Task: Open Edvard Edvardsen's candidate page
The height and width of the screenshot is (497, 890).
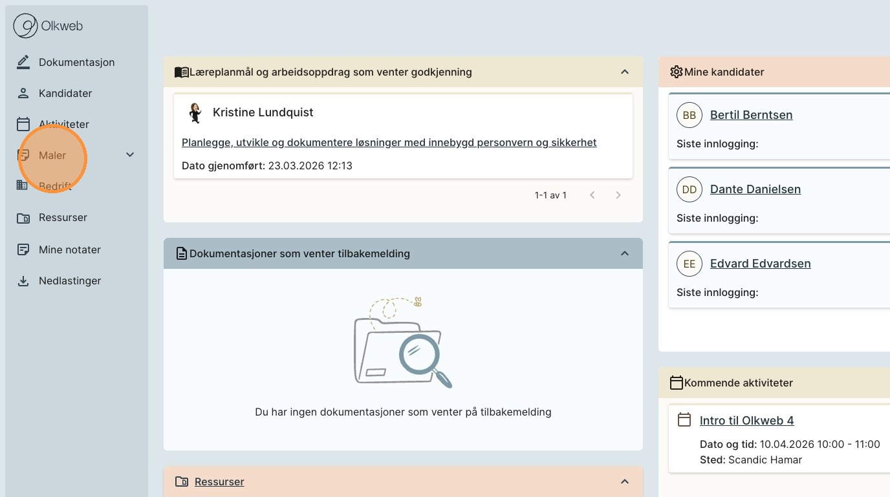Action: pyautogui.click(x=760, y=264)
